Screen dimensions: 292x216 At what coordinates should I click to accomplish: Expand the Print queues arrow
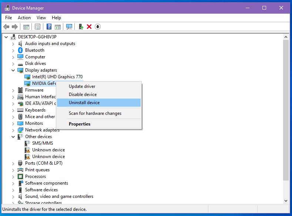coord(13,170)
